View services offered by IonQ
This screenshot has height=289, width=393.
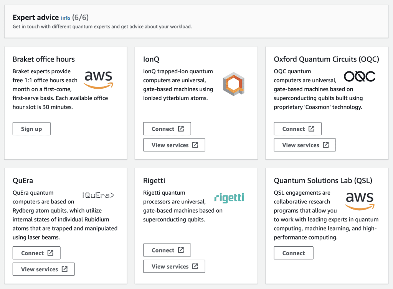click(x=174, y=145)
